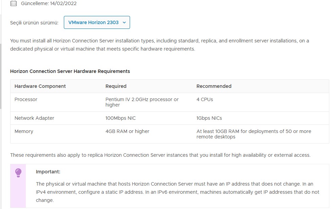331x209 pixels.
Task: Select the Network Adapter row label
Action: (x=34, y=118)
